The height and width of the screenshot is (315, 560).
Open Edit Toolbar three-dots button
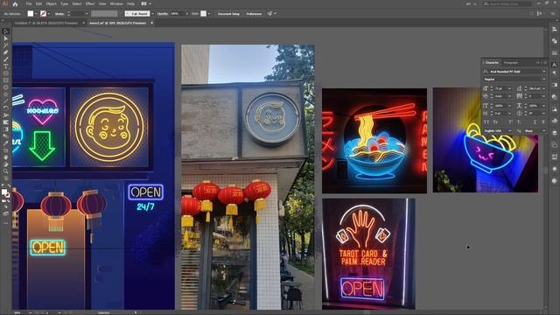(x=6, y=223)
